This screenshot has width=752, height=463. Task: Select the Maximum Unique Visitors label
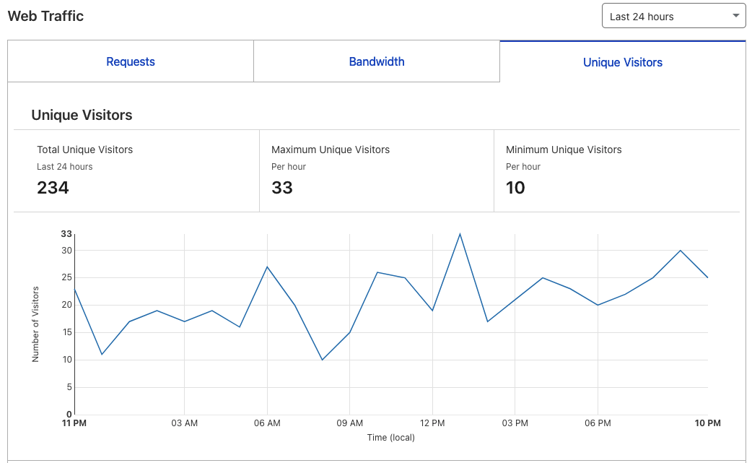coord(331,150)
